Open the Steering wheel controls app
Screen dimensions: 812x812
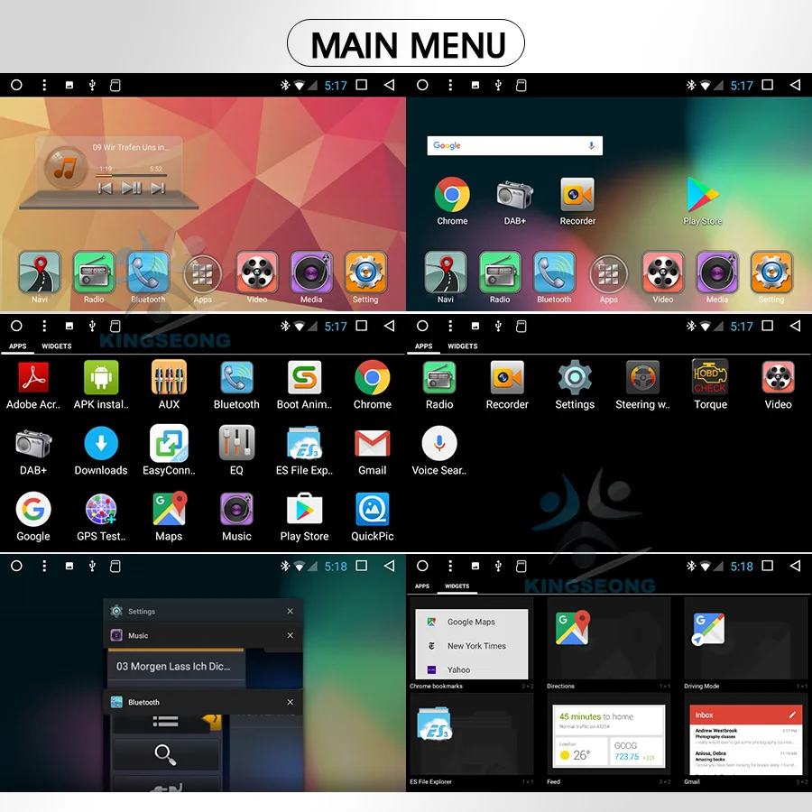[642, 378]
